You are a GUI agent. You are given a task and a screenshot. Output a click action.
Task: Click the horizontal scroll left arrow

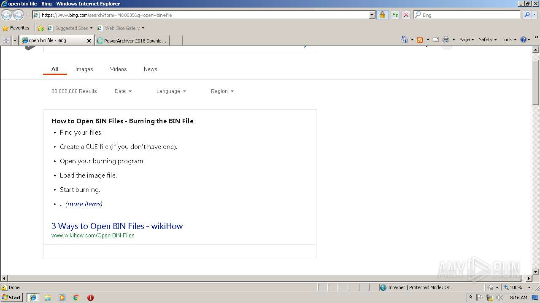(x=4, y=279)
